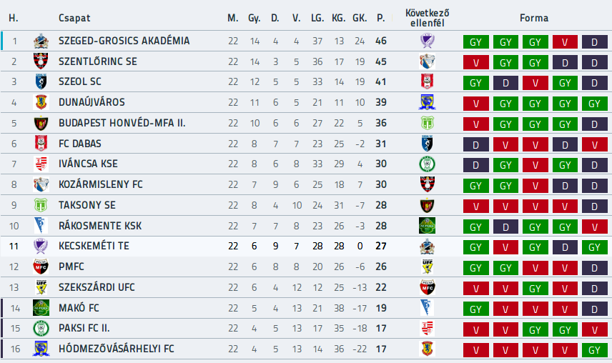
Task: Sort by the Csapat column header
Action: click(x=74, y=18)
